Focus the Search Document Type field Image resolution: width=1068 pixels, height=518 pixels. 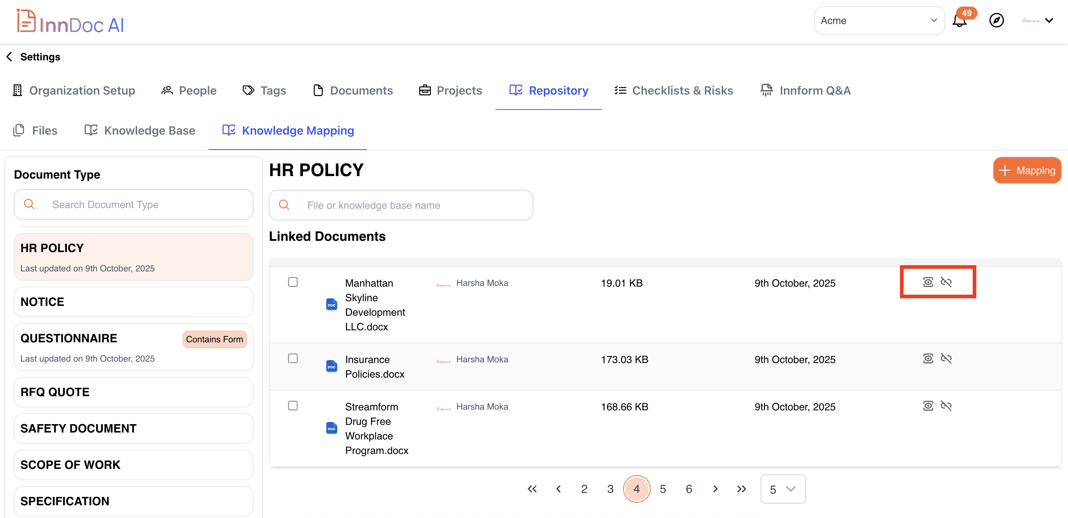pyautogui.click(x=147, y=204)
